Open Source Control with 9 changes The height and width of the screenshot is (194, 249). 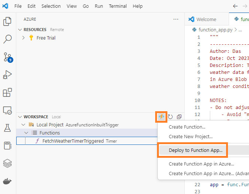8,57
